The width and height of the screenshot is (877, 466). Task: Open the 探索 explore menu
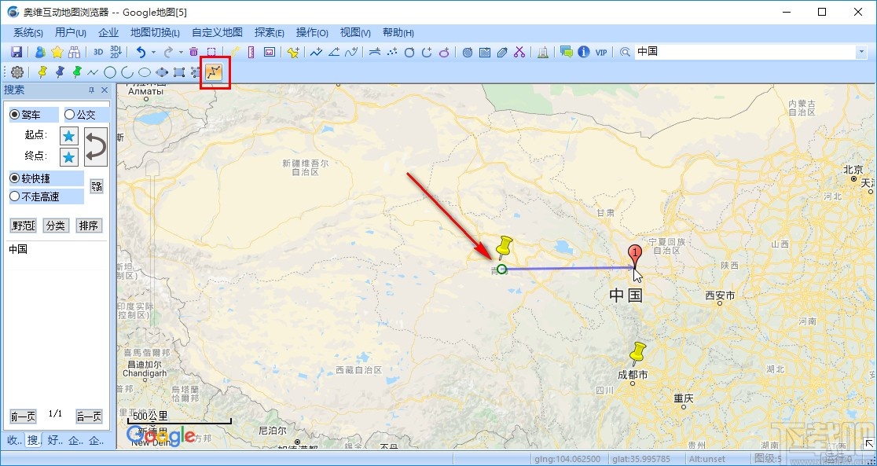(268, 33)
